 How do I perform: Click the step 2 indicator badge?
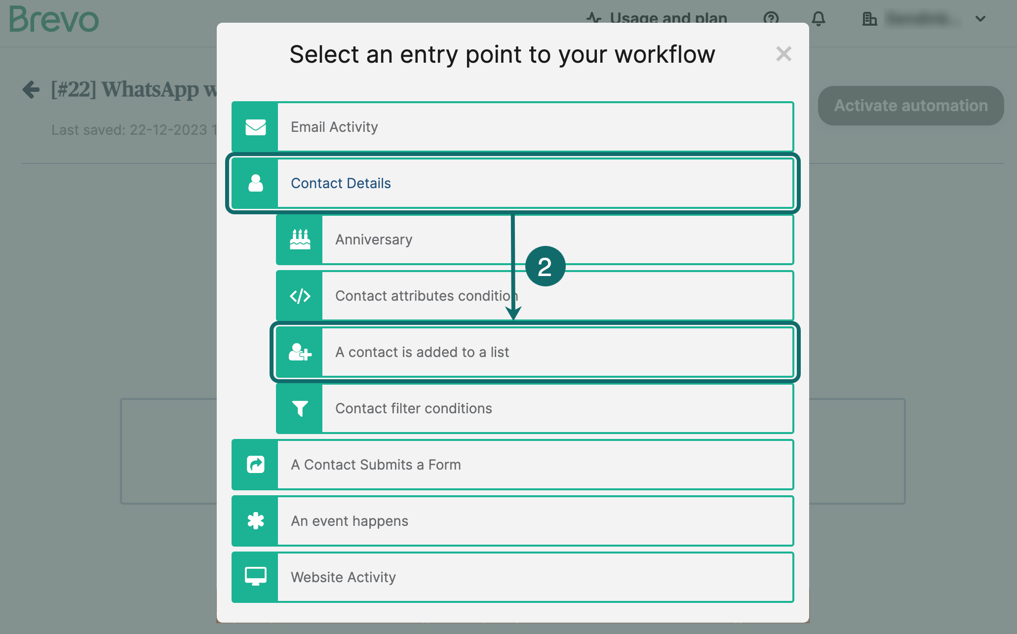click(x=546, y=266)
